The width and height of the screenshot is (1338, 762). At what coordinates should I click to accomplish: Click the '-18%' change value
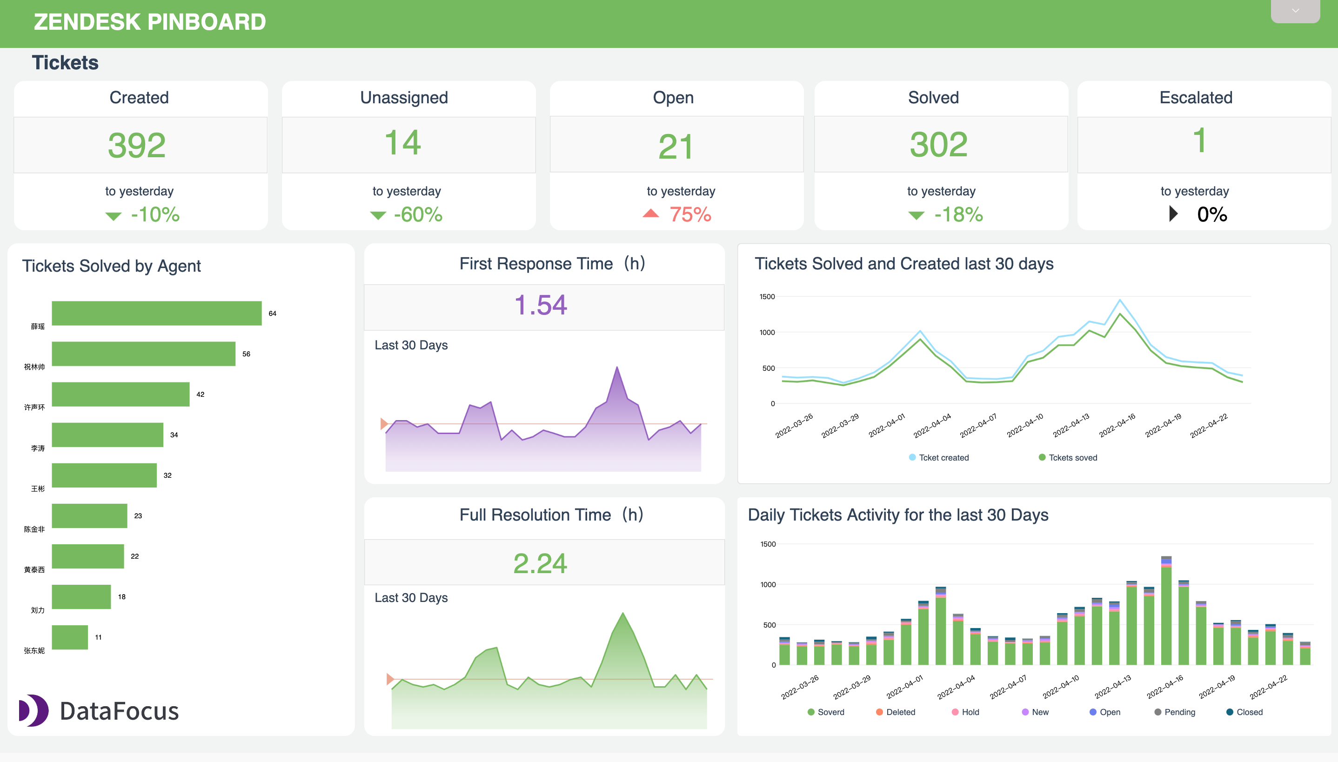click(959, 214)
